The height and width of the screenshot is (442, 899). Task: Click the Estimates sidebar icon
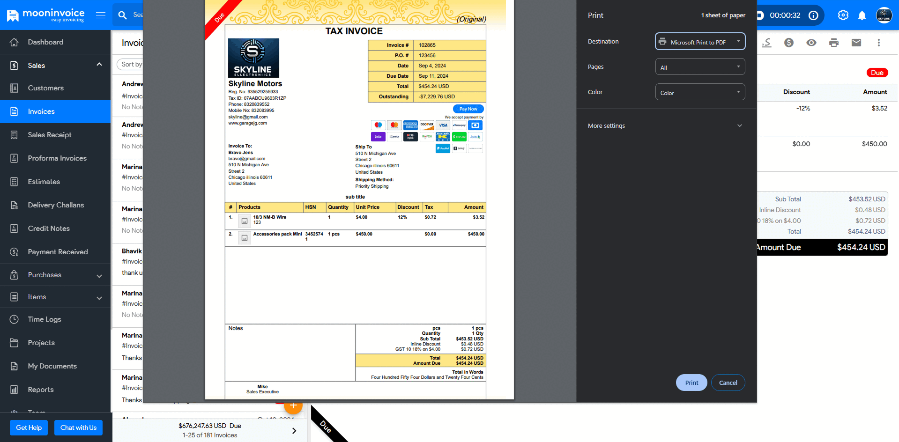click(14, 182)
